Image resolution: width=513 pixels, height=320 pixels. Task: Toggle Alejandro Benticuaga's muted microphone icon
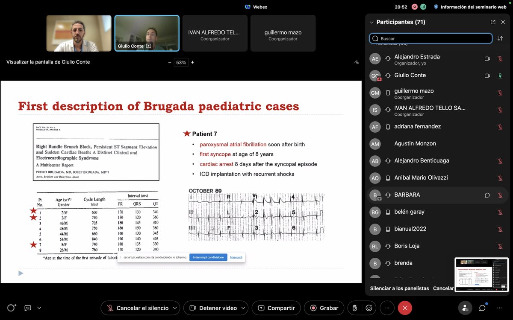[500, 161]
